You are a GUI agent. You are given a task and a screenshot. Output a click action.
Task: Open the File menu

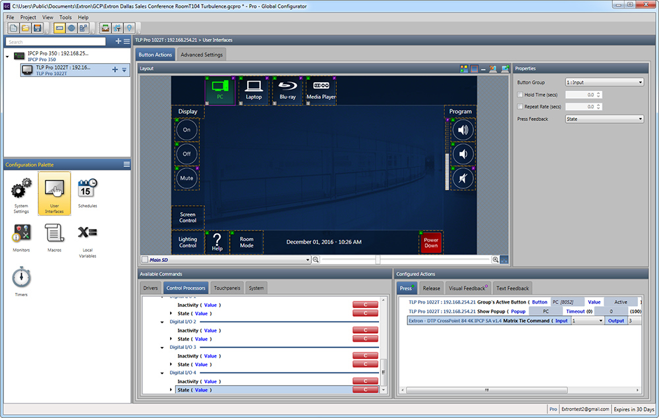pos(10,17)
